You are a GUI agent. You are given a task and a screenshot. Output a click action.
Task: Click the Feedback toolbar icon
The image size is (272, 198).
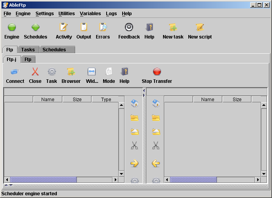(129, 27)
